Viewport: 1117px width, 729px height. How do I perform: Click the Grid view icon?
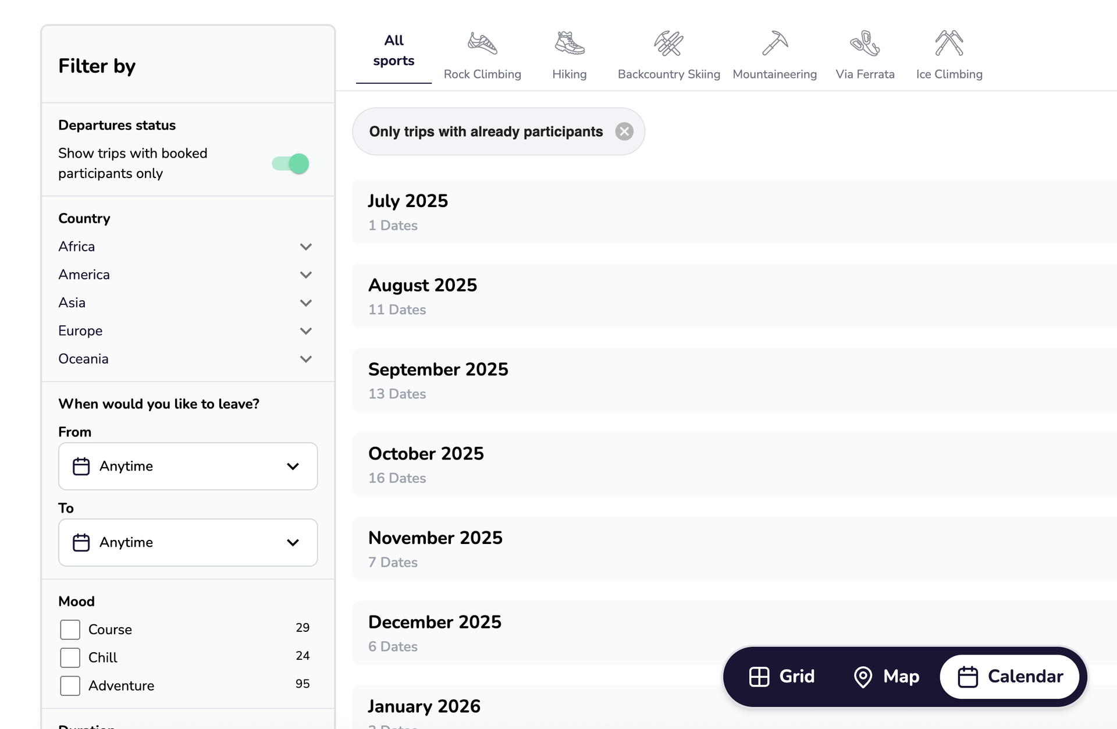coord(759,677)
